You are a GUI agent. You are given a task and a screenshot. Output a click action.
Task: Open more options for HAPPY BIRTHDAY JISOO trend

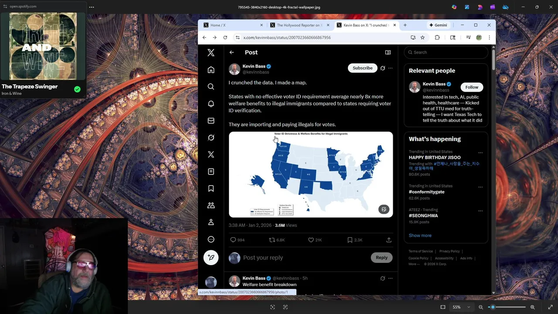480,153
